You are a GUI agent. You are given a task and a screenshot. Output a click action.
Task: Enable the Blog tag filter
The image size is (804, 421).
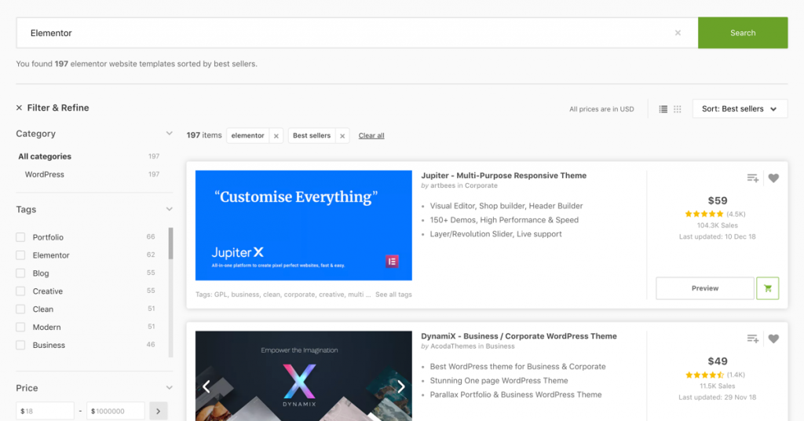(x=21, y=273)
